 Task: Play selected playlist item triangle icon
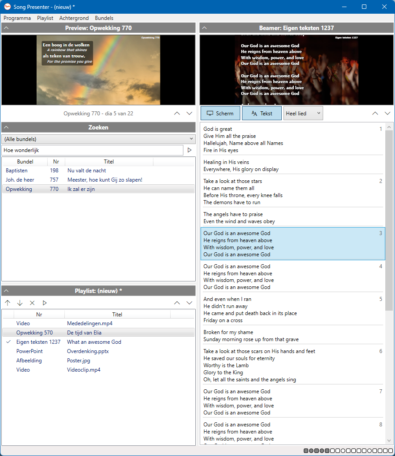(x=45, y=303)
